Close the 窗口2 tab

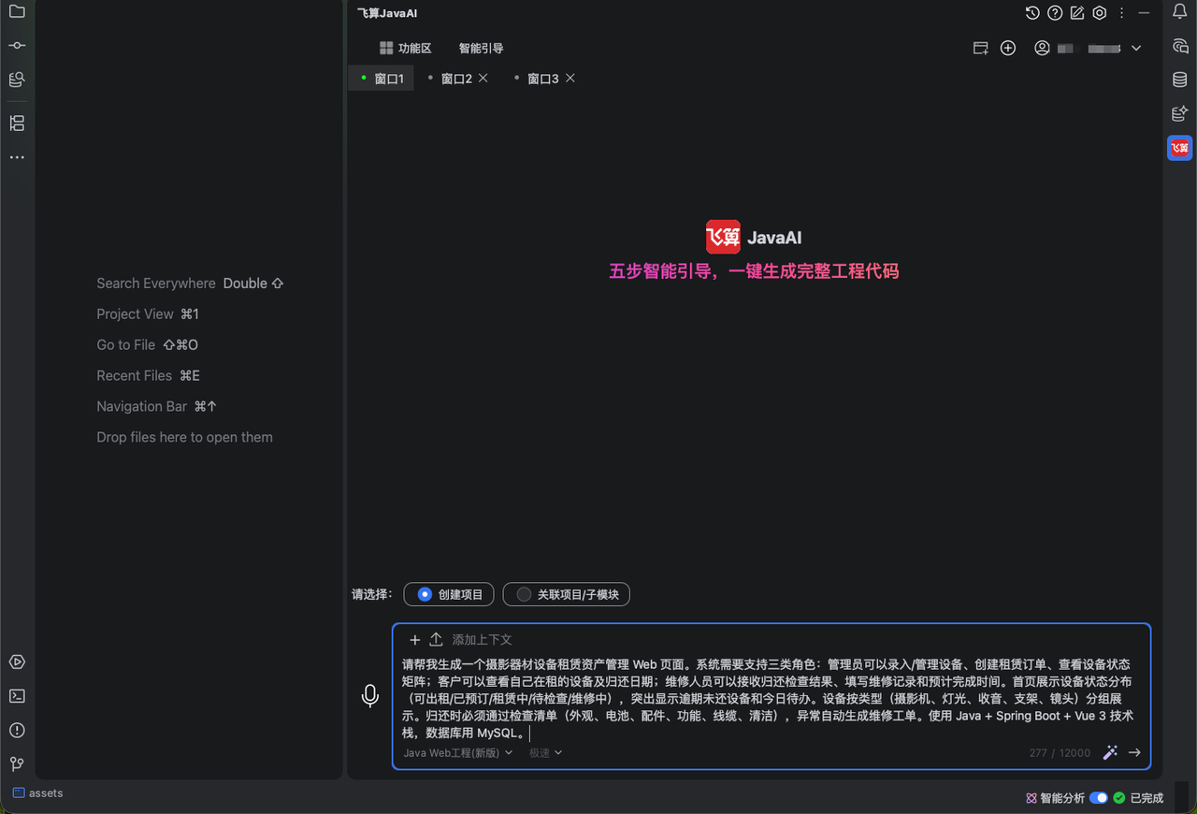pyautogui.click(x=483, y=78)
